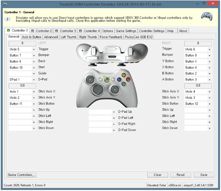The width and height of the screenshot is (221, 191).
Task: Click the green A button on the controller image
Action: point(124,84)
